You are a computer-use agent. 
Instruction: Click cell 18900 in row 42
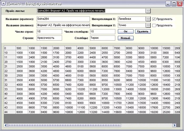(168, 103)
